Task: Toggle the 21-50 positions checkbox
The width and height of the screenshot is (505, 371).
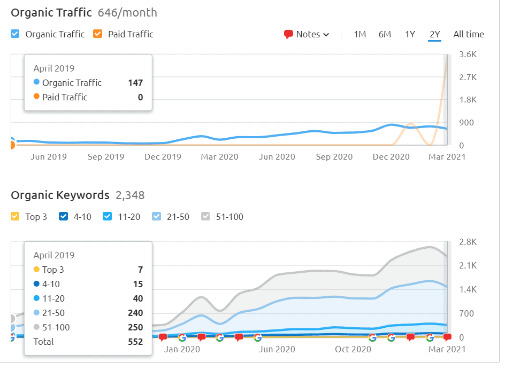Action: click(x=156, y=216)
